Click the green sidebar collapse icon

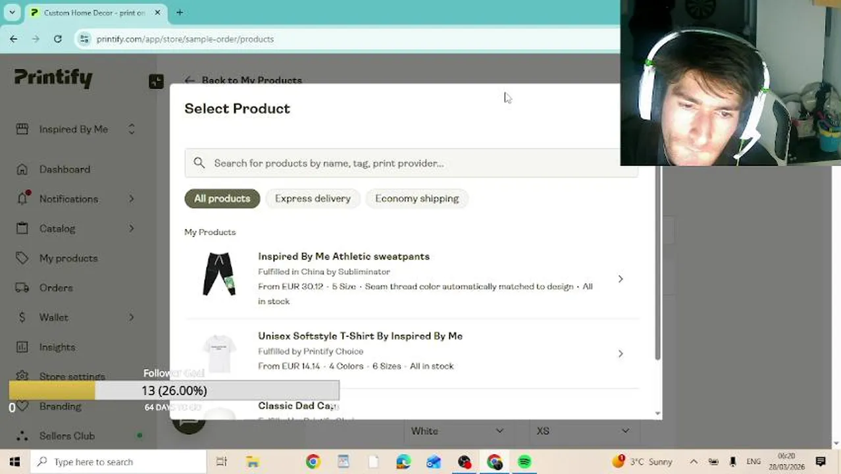(x=156, y=82)
